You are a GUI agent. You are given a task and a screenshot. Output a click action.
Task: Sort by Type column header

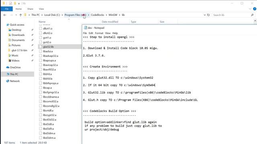pyautogui.click(x=133, y=22)
